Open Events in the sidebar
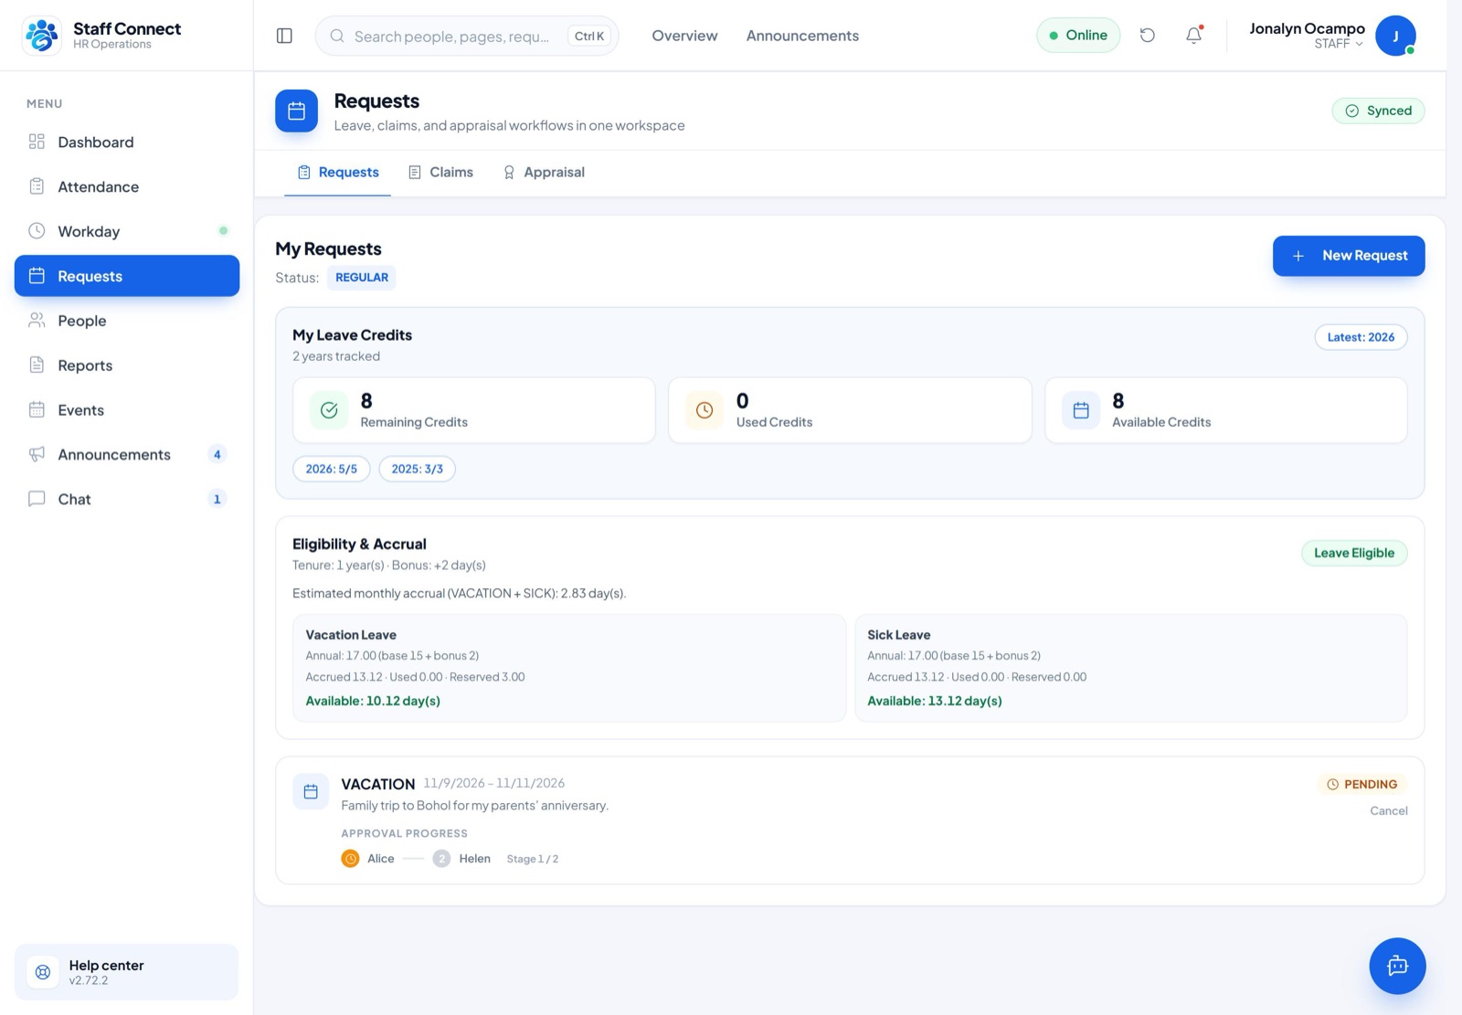This screenshot has height=1015, width=1462. coord(127,410)
